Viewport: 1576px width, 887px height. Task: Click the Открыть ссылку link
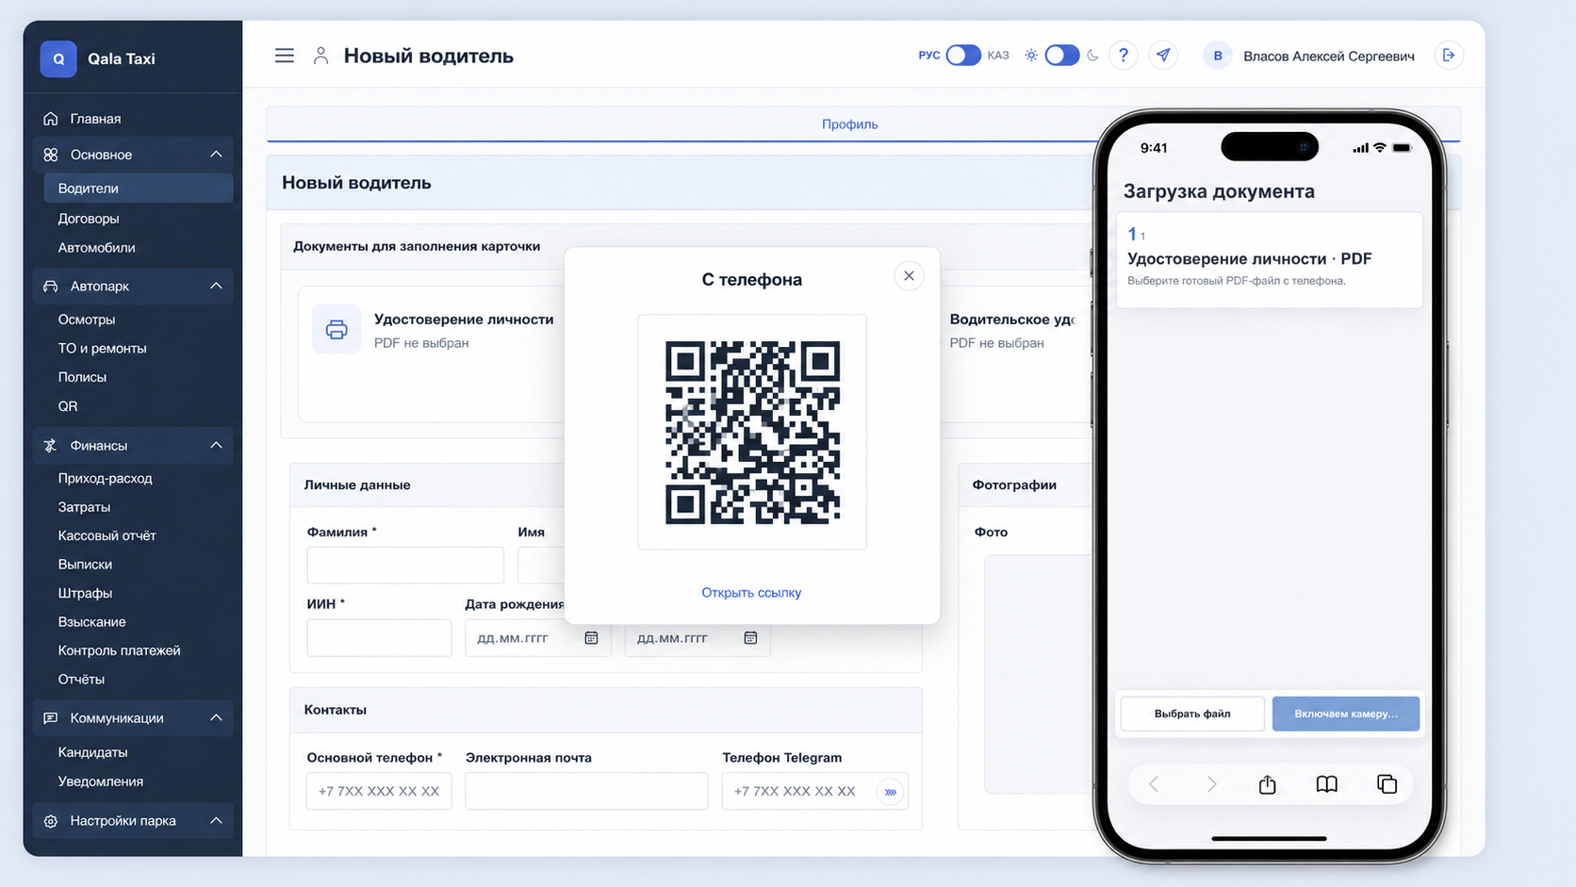[x=751, y=593]
